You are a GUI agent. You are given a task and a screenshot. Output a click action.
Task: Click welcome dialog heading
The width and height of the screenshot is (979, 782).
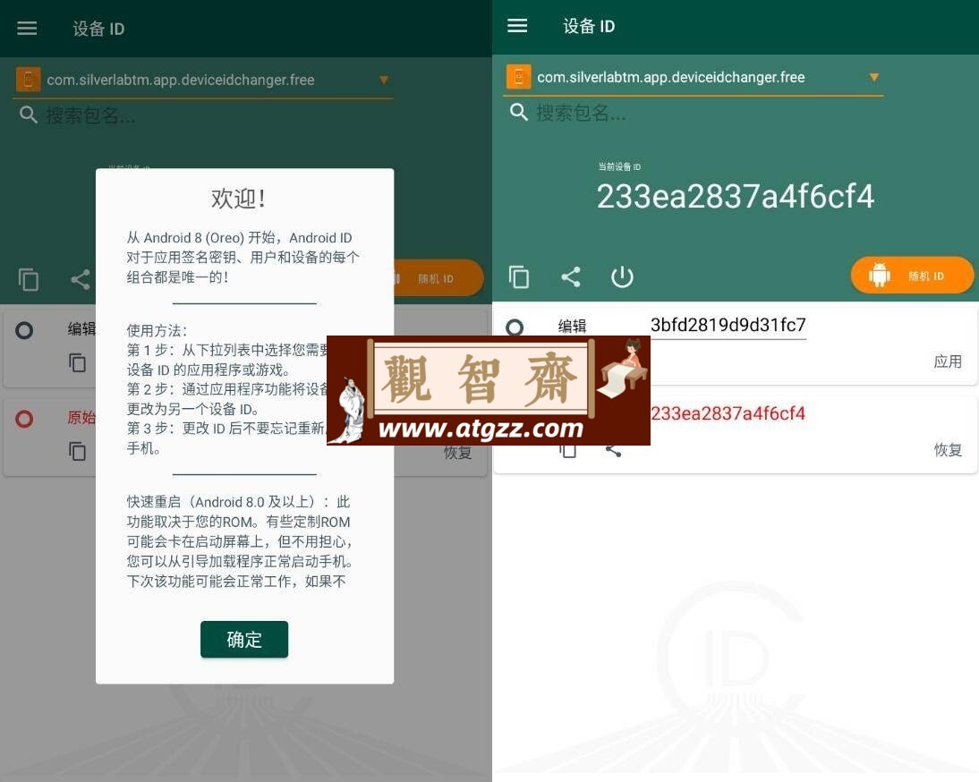pos(239,199)
